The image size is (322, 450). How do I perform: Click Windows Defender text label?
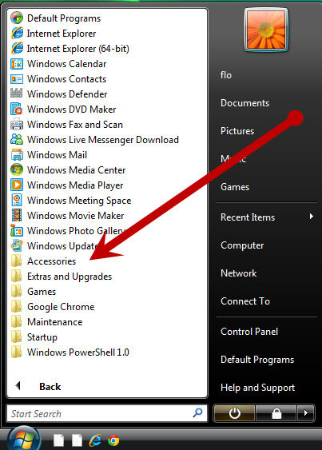(x=67, y=94)
